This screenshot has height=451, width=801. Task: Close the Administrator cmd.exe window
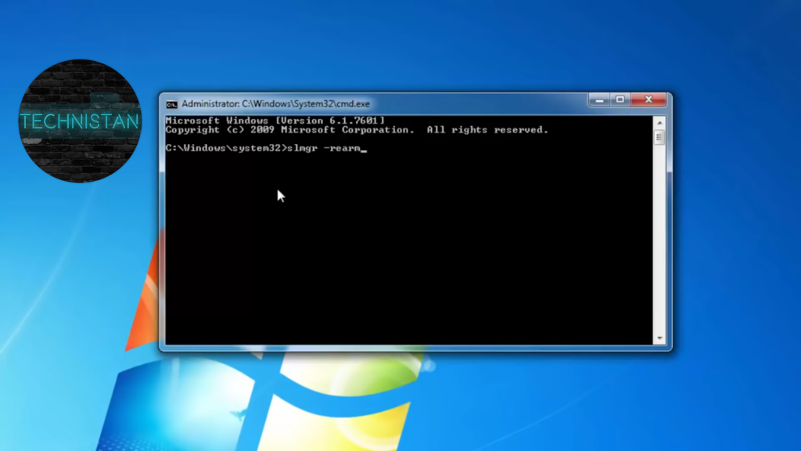click(648, 99)
